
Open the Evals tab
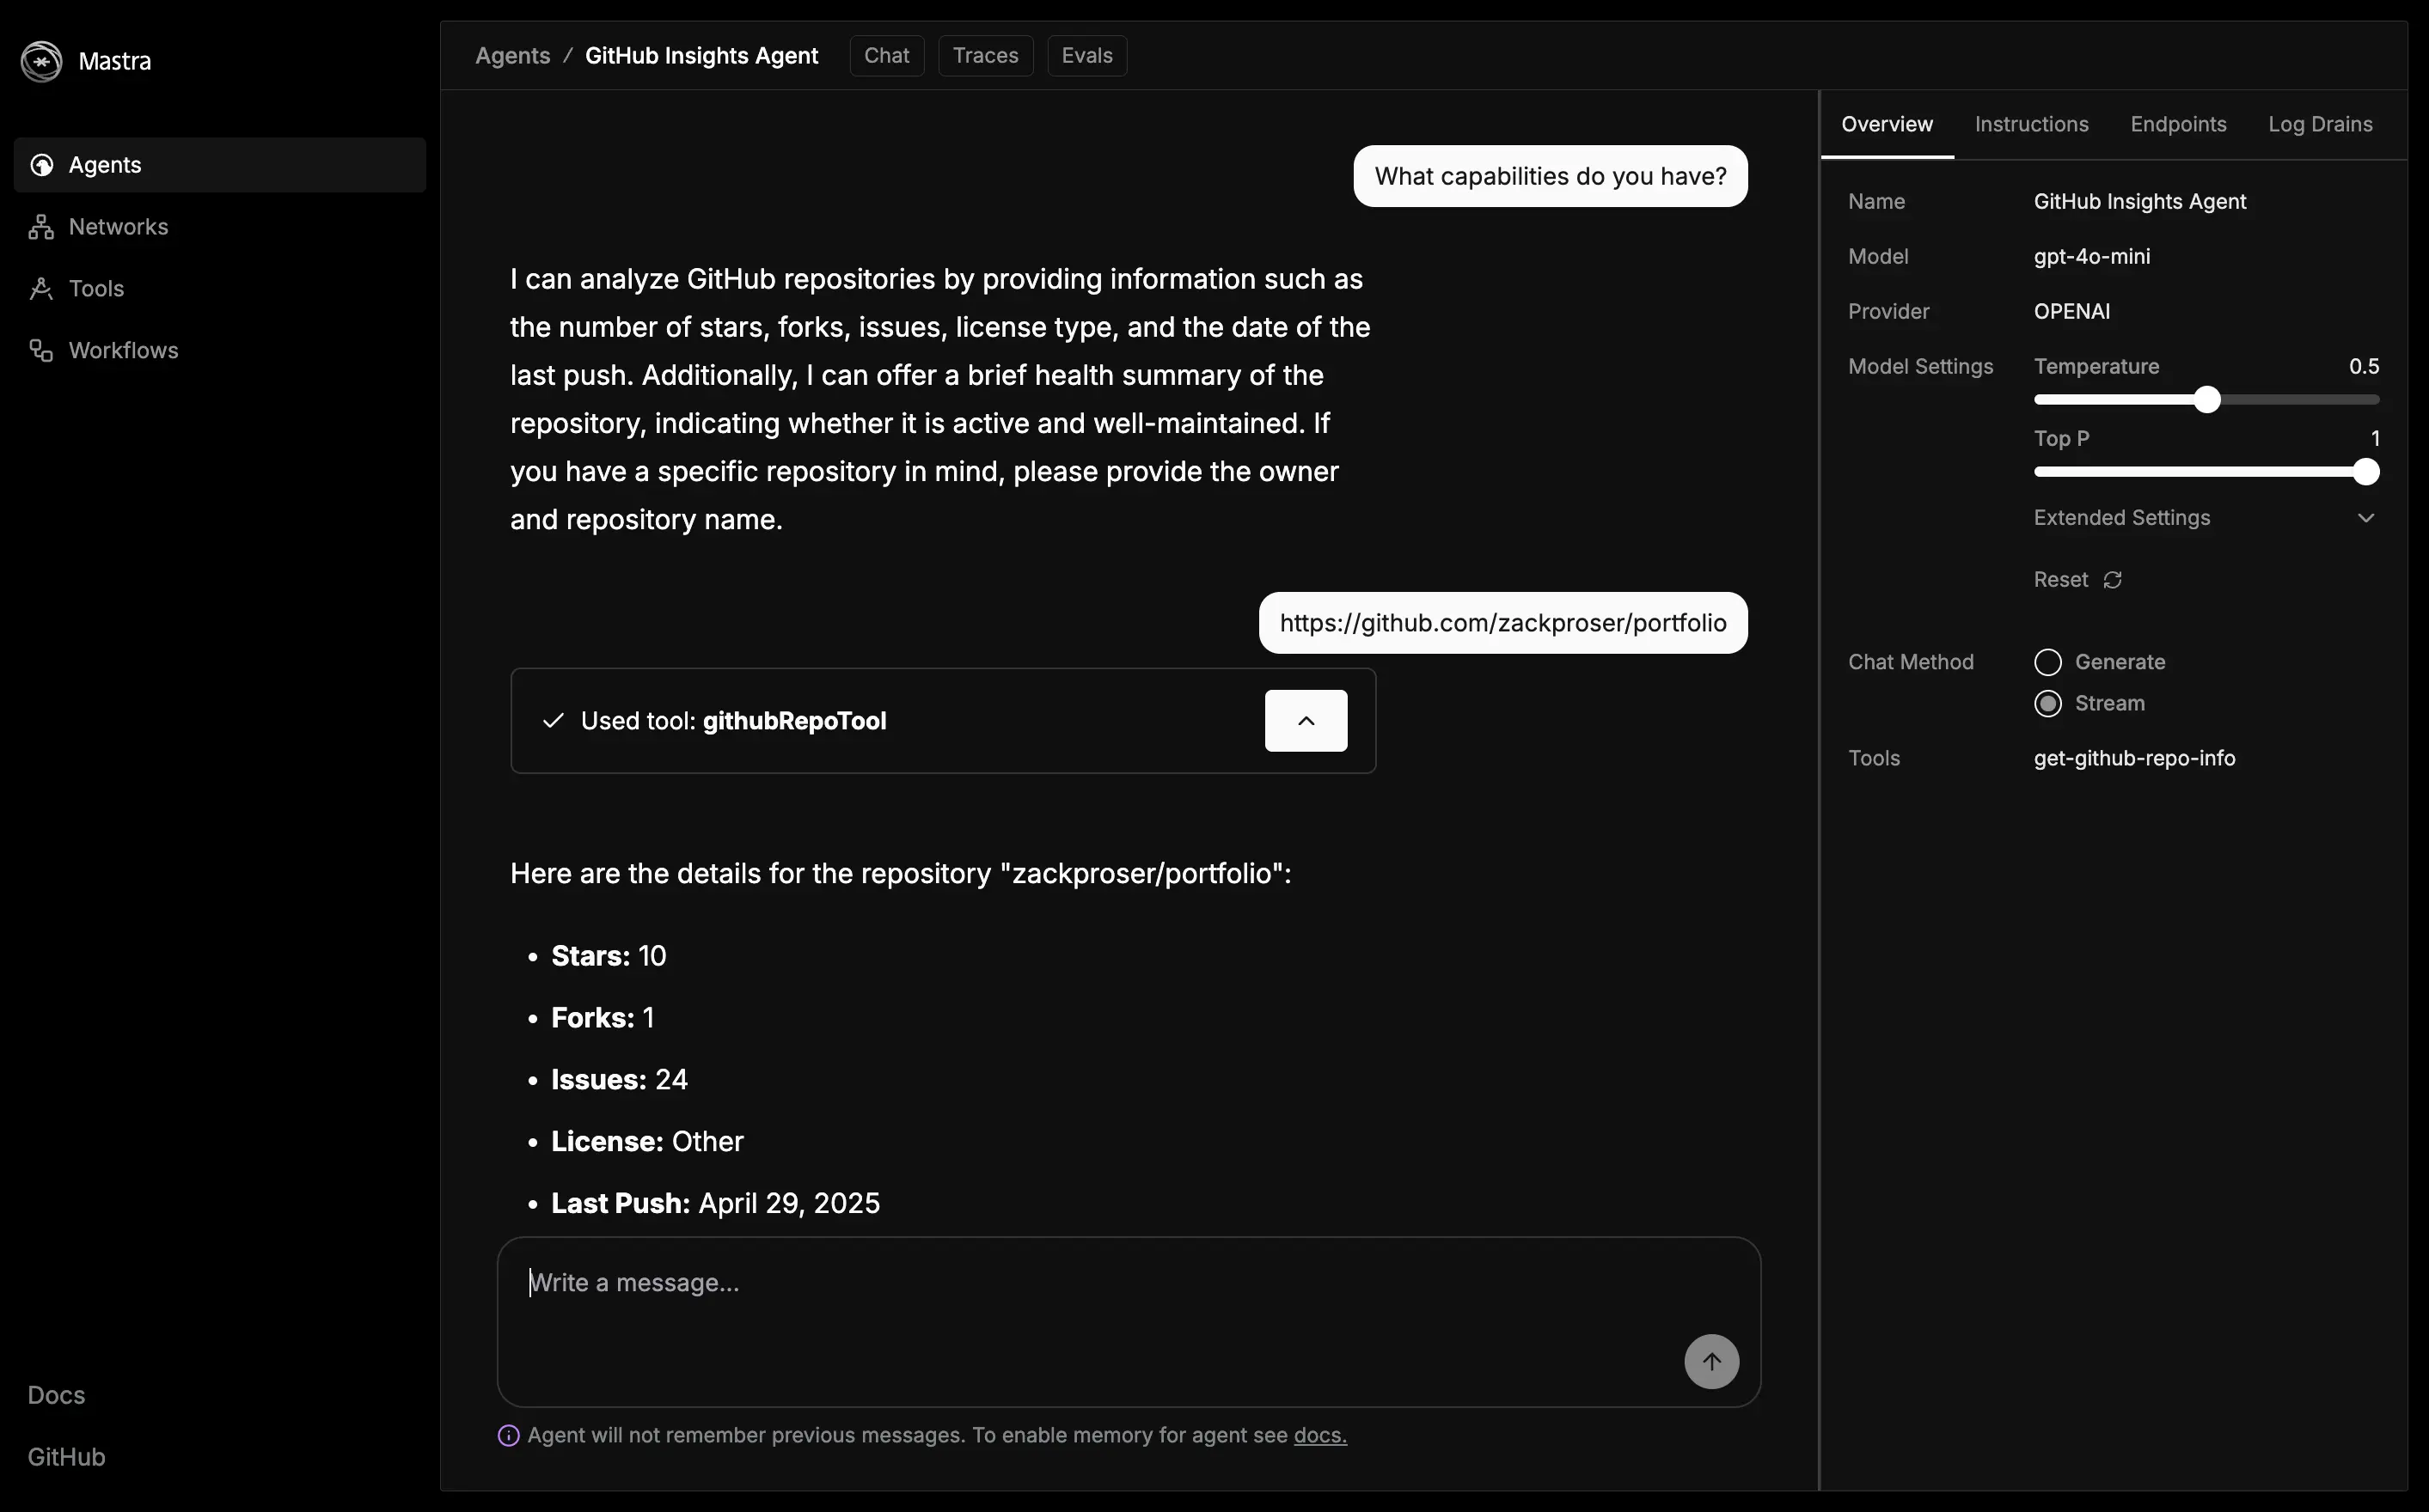point(1086,56)
